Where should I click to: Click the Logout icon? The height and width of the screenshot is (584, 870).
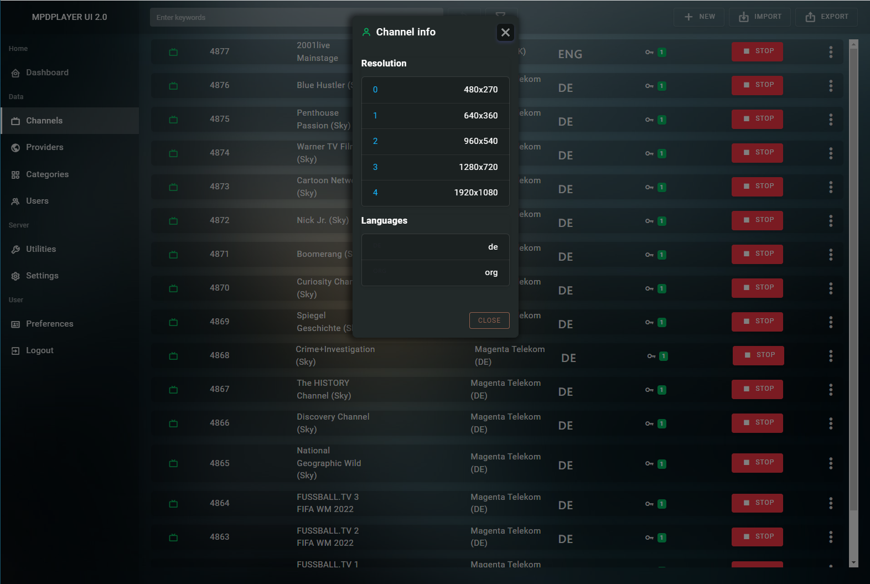pyautogui.click(x=15, y=351)
